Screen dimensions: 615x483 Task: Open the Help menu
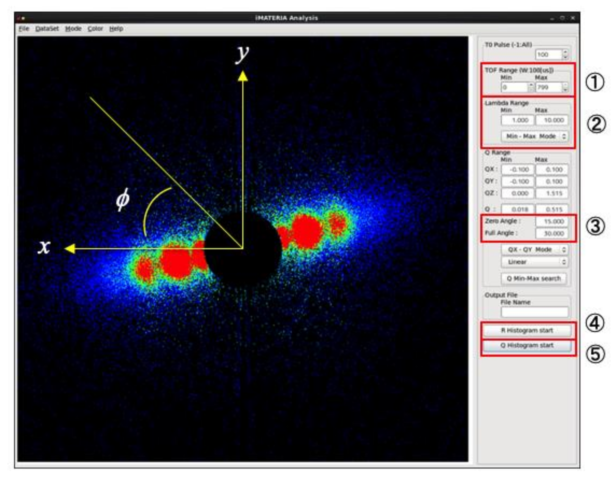point(116,29)
